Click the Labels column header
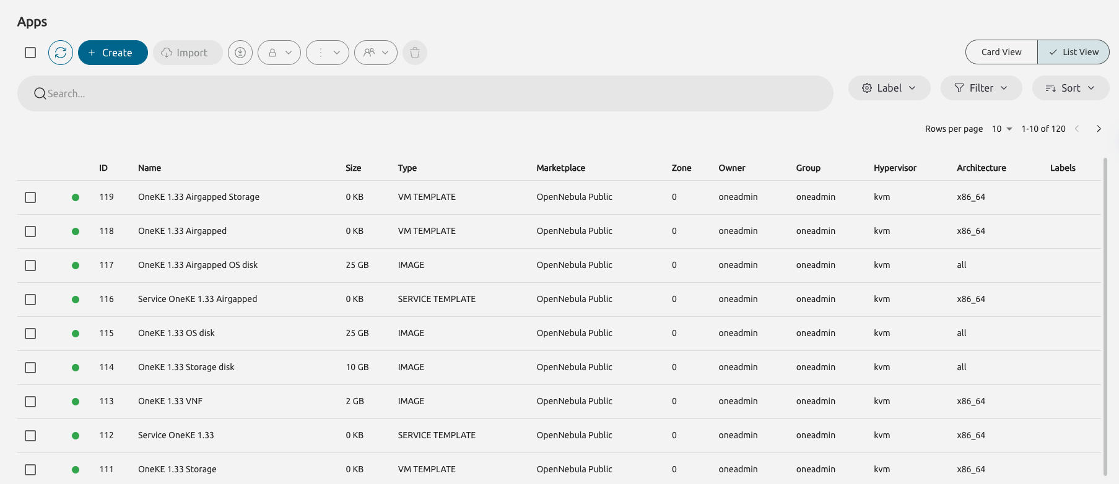This screenshot has height=484, width=1119. (x=1063, y=168)
